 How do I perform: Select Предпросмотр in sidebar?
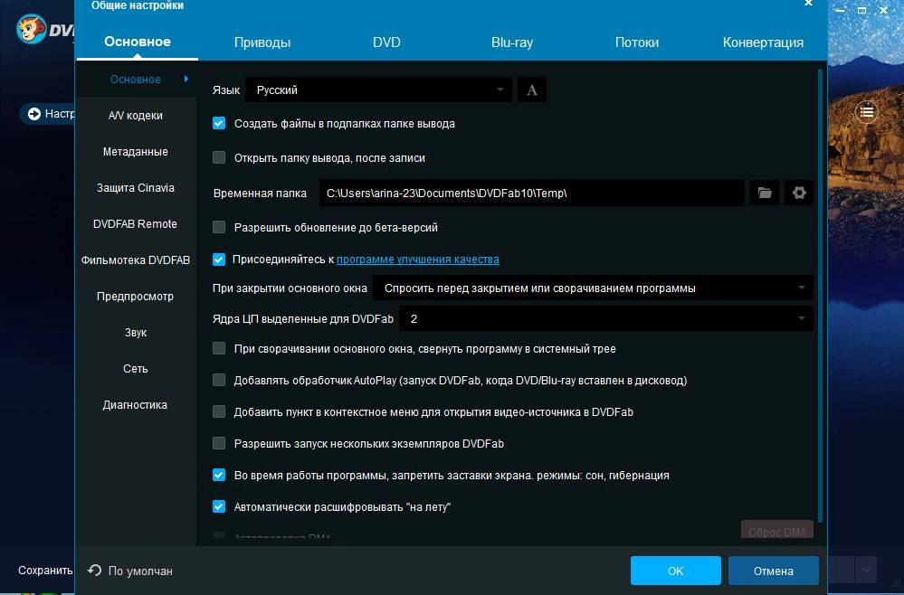click(x=136, y=297)
